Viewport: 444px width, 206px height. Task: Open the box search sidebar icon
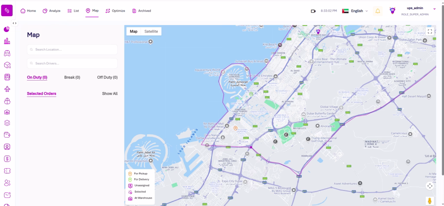click(7, 65)
